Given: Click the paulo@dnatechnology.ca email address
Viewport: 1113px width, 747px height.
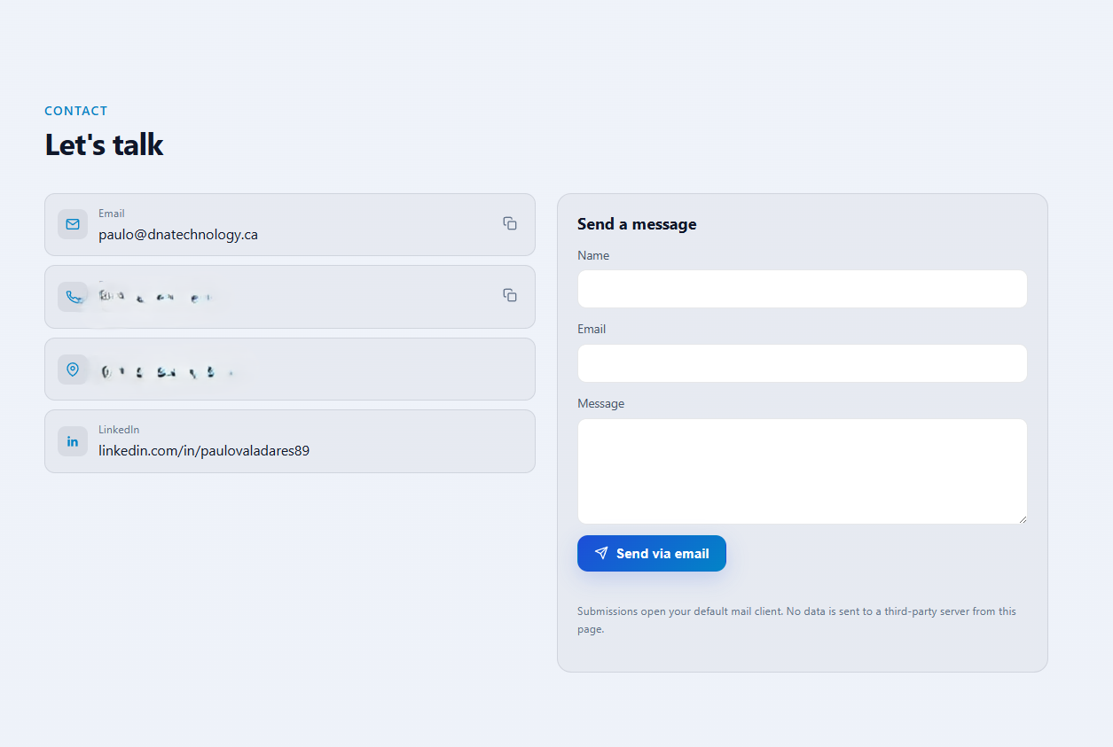Looking at the screenshot, I should pos(178,235).
